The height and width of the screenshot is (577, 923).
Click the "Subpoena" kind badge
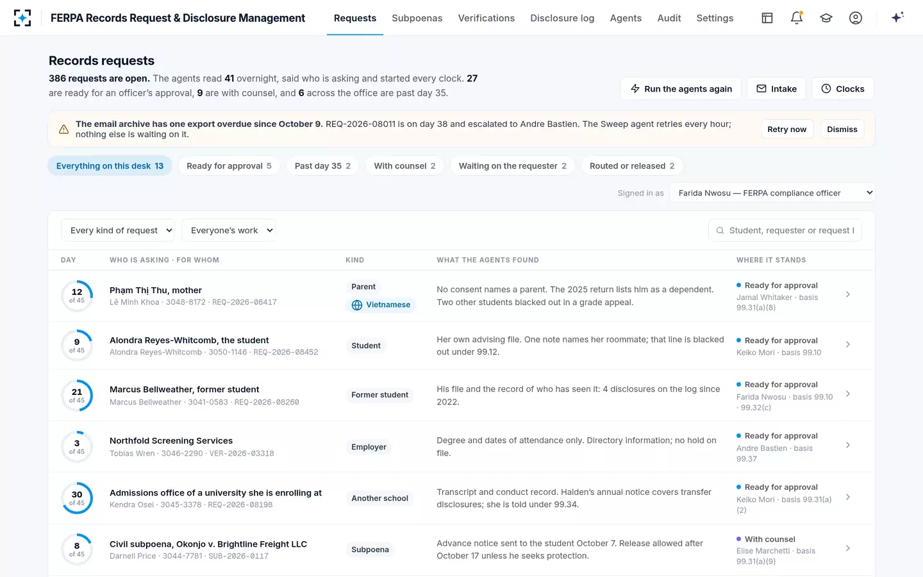[x=370, y=549]
